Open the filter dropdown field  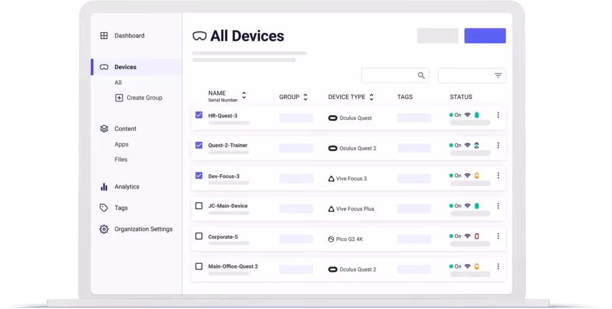[x=472, y=76]
